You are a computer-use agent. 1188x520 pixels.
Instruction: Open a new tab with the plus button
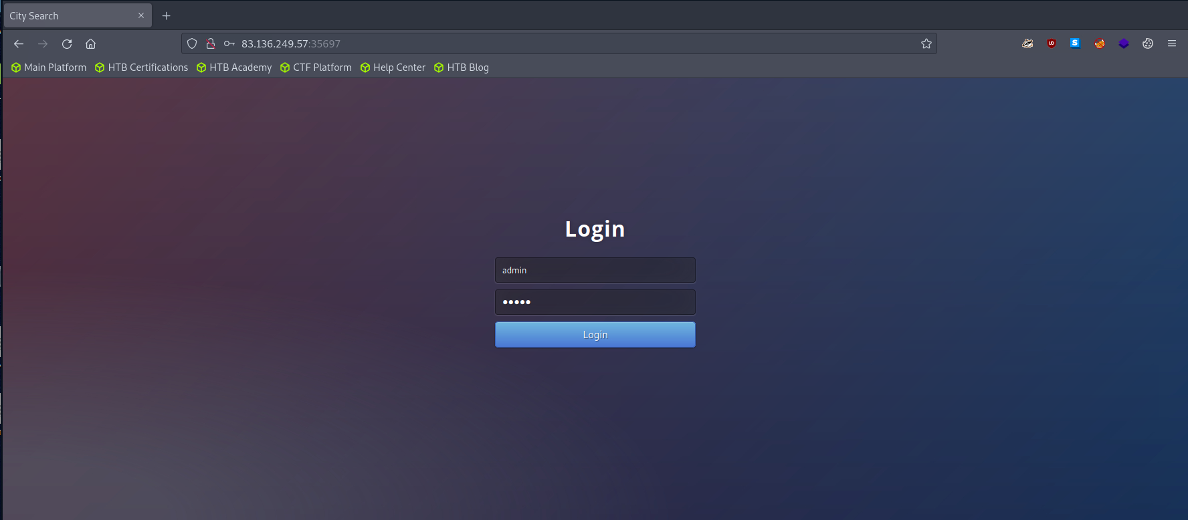(x=167, y=15)
